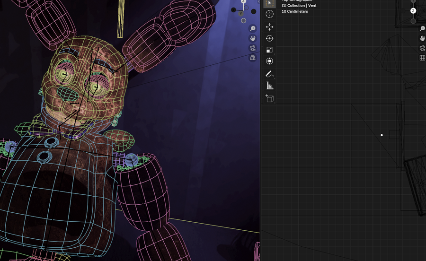
Task: Click the '10 Centimeters' grid scale text
Action: pyautogui.click(x=294, y=11)
